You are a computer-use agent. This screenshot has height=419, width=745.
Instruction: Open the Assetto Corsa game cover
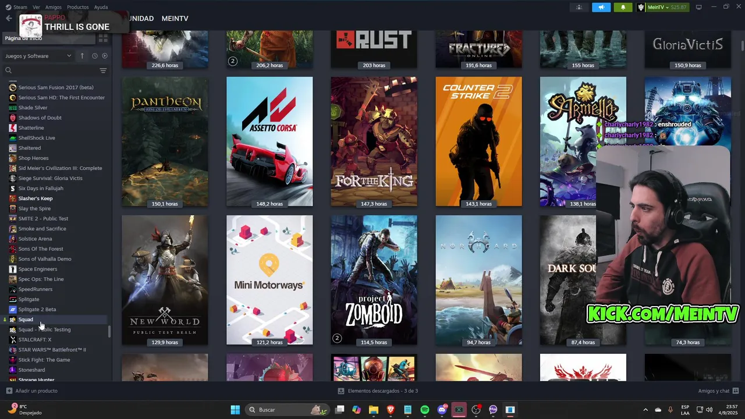(269, 141)
